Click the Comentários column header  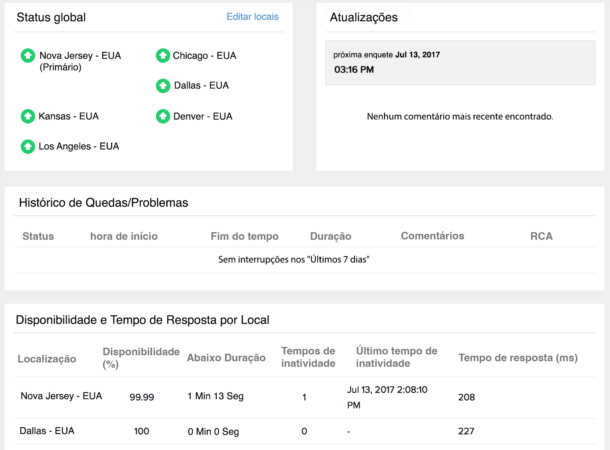tap(432, 236)
